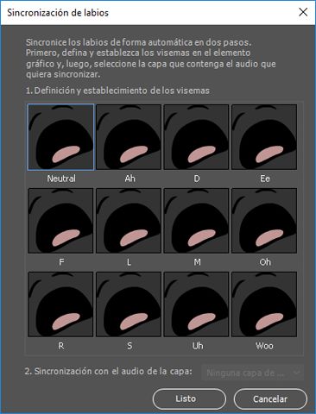
Task: Select the S viseme mouth image
Action: pos(129,304)
